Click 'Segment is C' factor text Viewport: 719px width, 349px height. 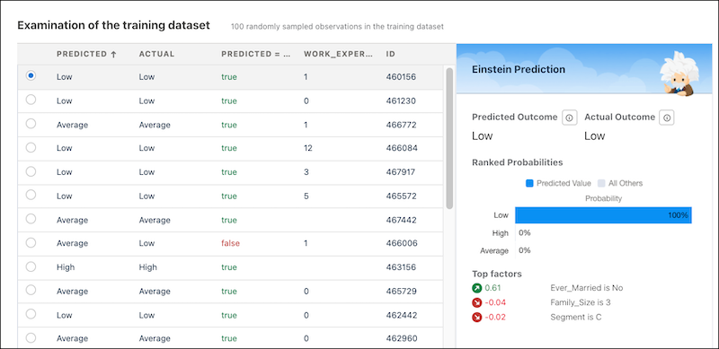[x=575, y=317]
